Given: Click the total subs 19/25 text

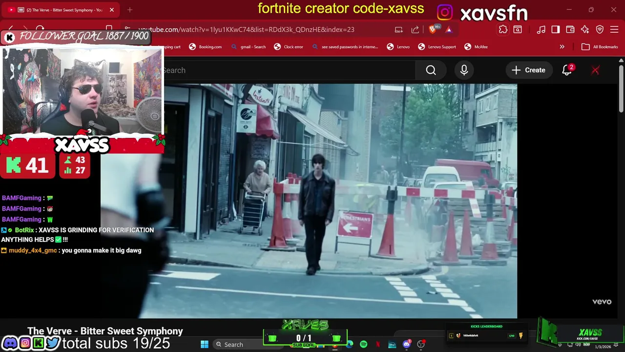Looking at the screenshot, I should [116, 344].
